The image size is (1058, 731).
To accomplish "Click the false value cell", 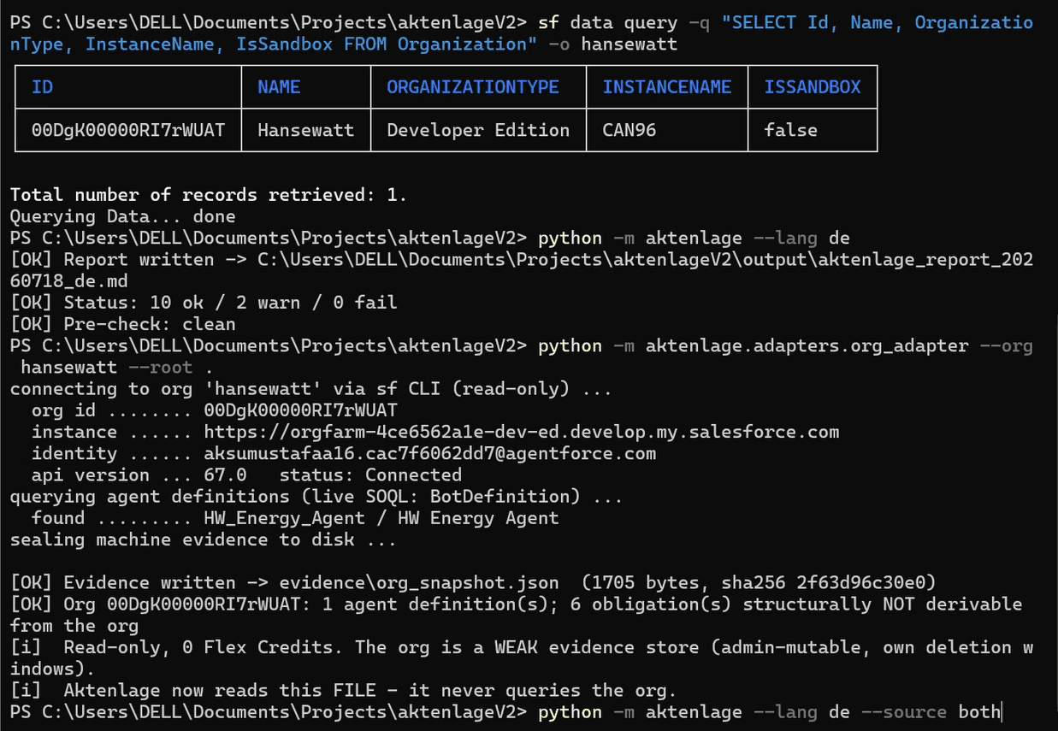I will (791, 130).
